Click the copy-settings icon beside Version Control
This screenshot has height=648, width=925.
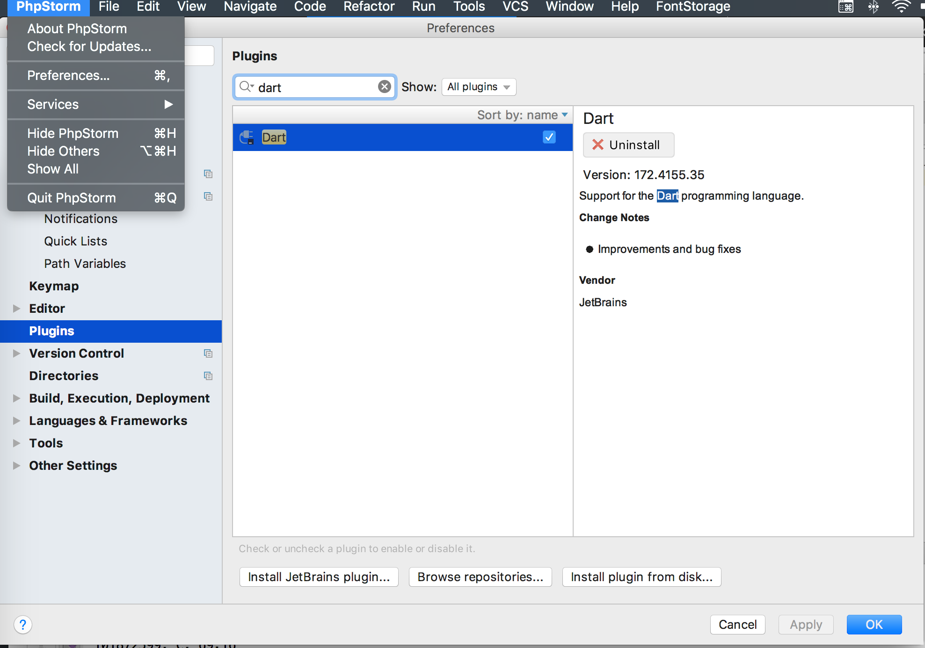(x=208, y=353)
